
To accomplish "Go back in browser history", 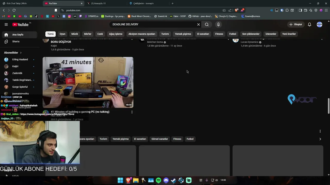I will click(x=4, y=10).
